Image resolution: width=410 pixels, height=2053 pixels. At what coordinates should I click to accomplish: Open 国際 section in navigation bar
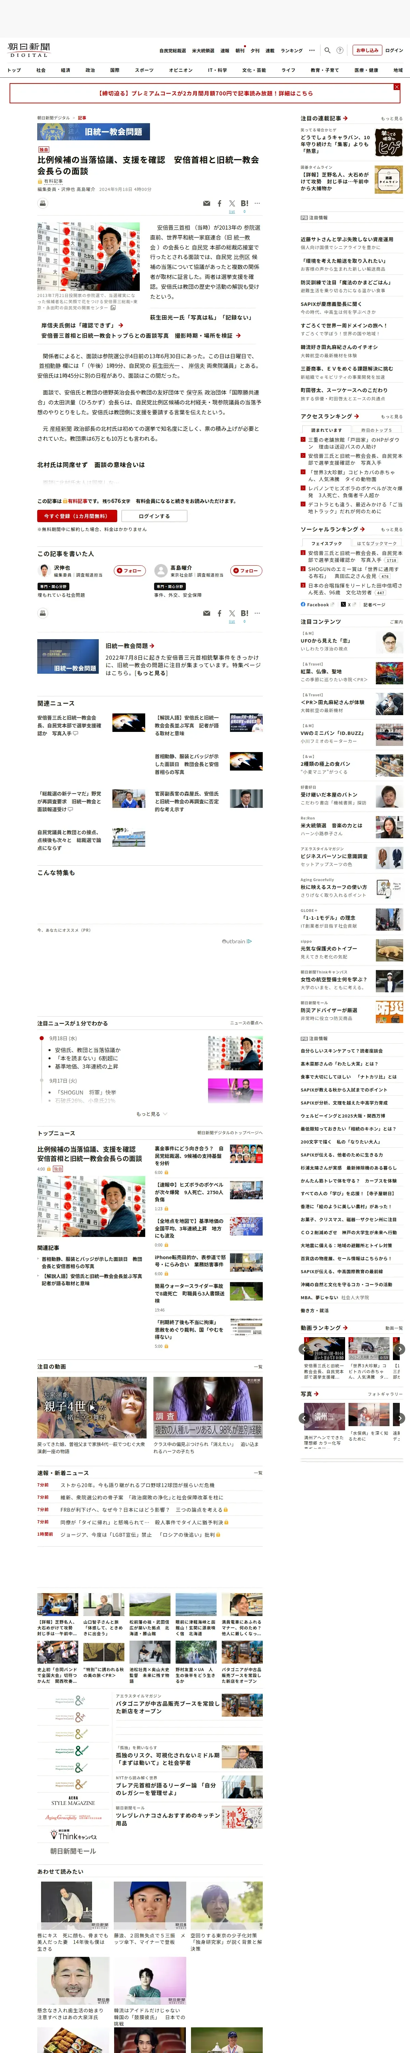(115, 70)
